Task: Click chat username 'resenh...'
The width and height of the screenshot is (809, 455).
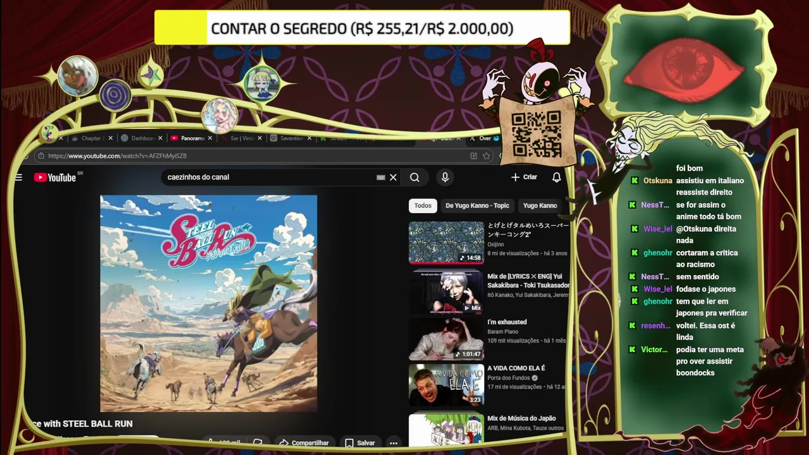Action: pos(656,325)
